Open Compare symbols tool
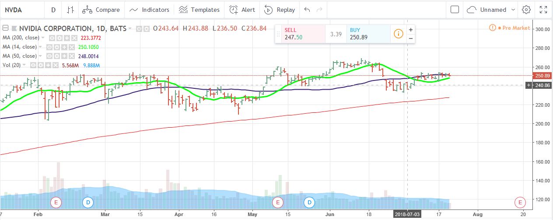Screen dimensions: 553x220 101,10
